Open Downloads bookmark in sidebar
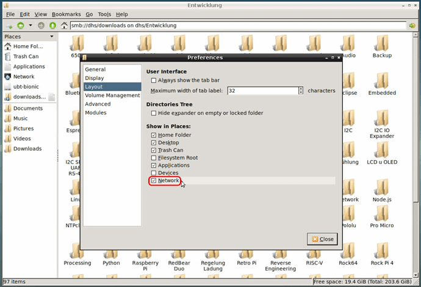 pyautogui.click(x=29, y=148)
